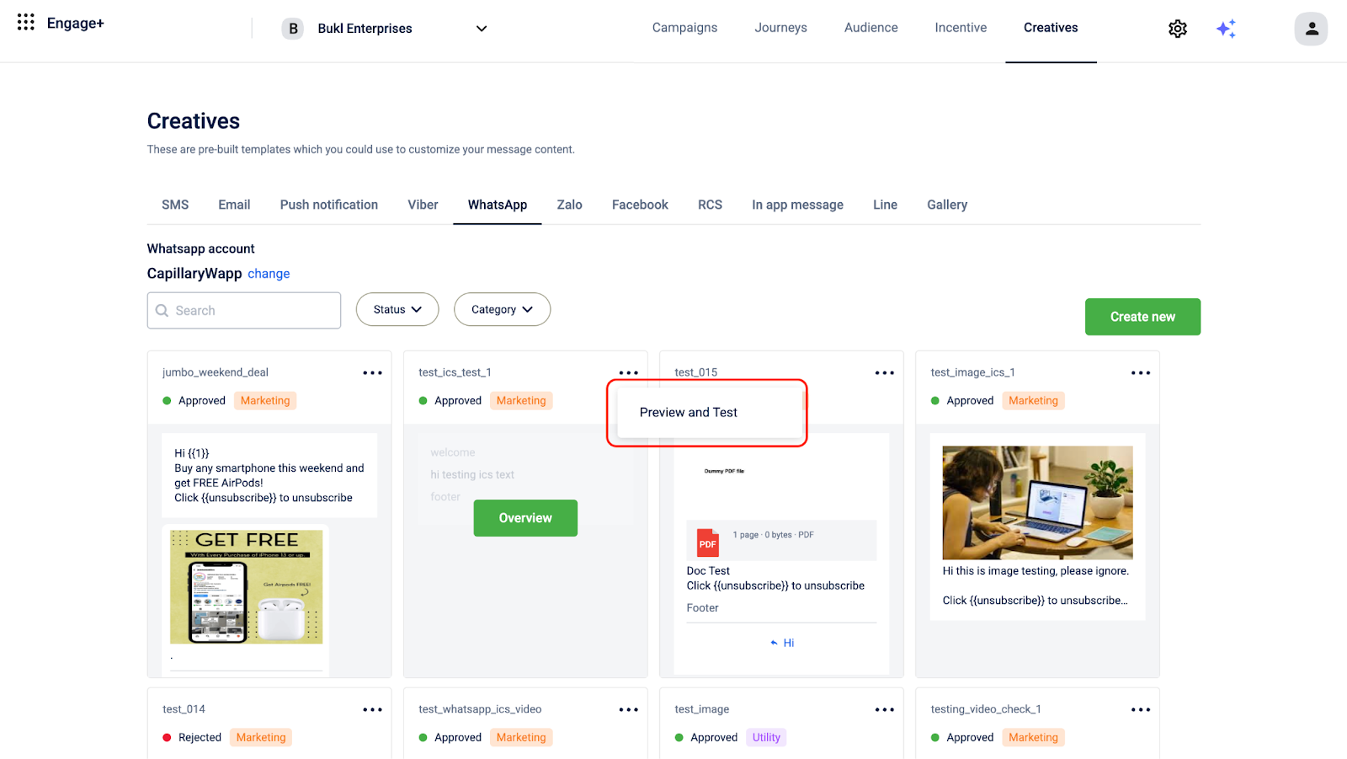Click the testing_video_check_1 template name
The image size is (1347, 759).
point(986,709)
